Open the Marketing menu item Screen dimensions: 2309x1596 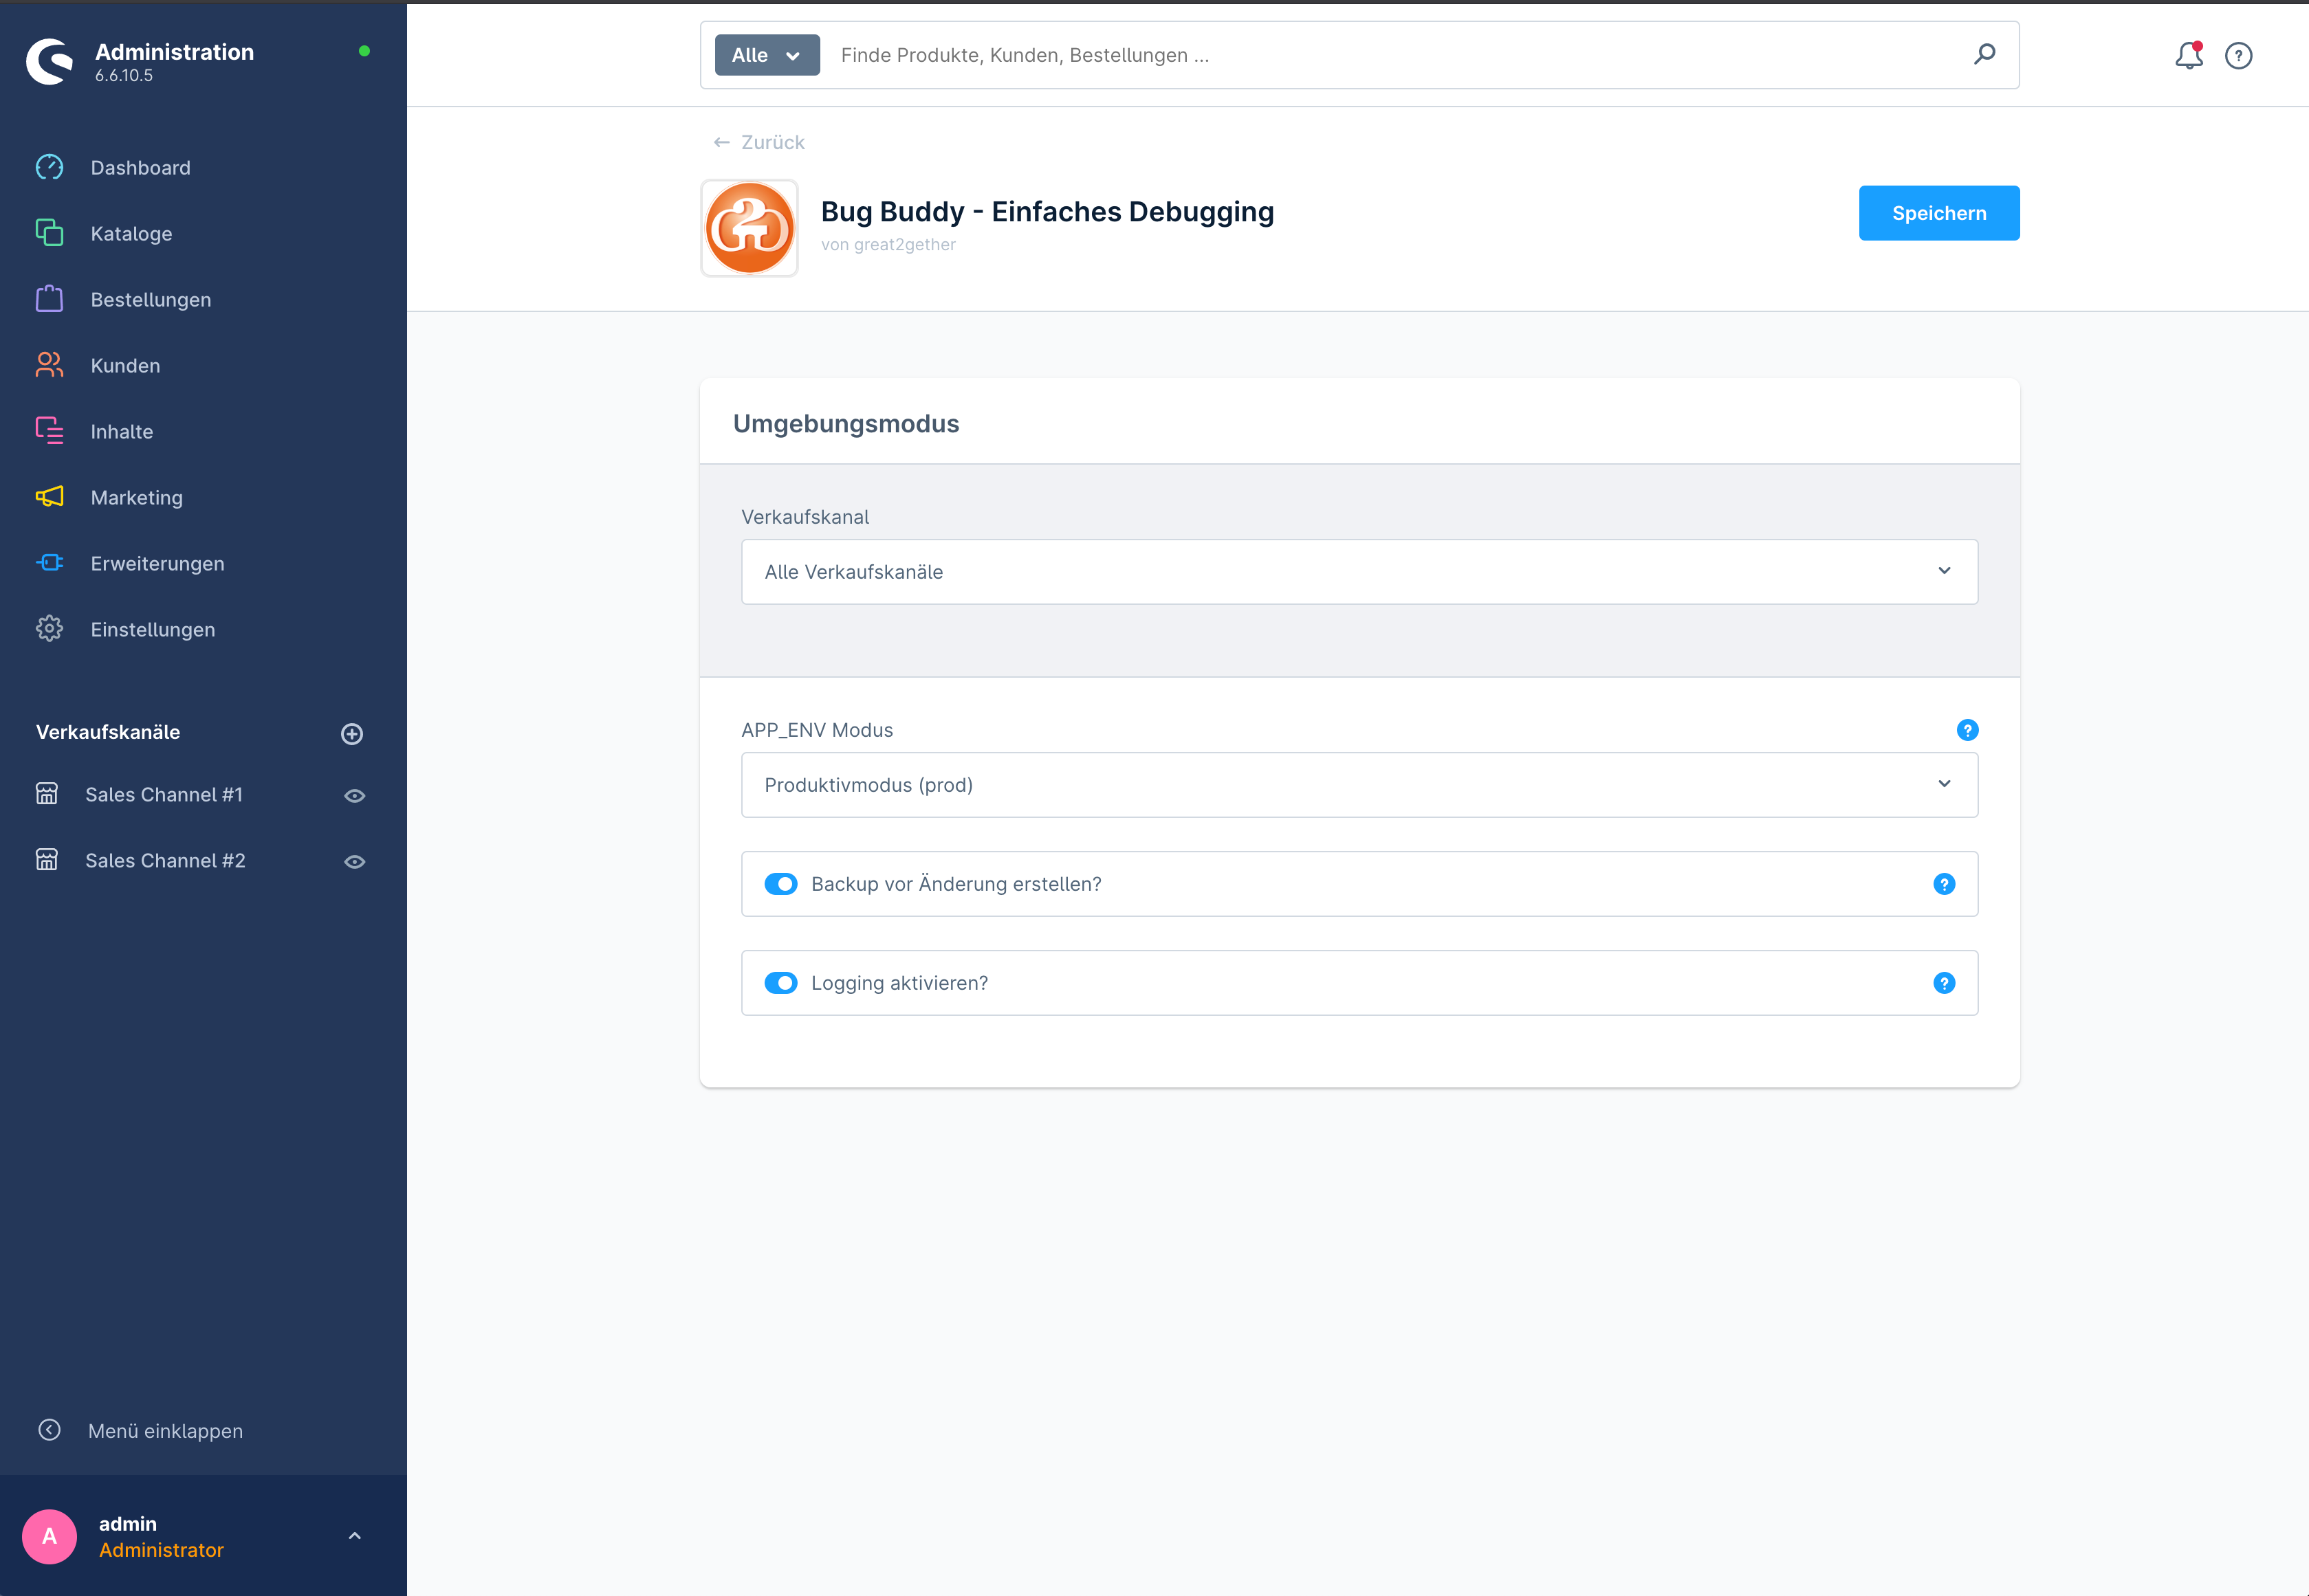pyautogui.click(x=137, y=498)
